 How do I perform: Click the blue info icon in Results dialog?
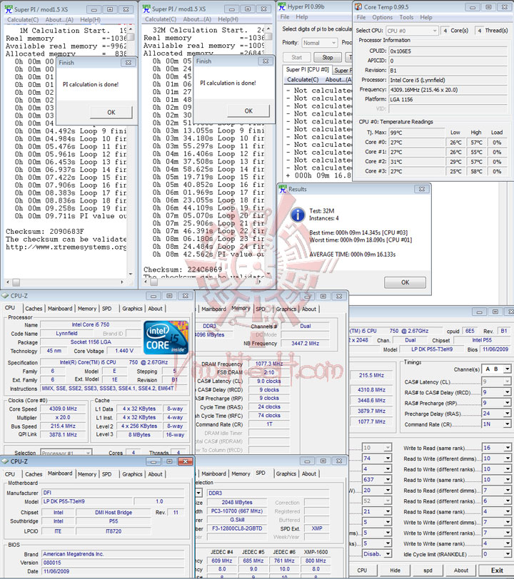point(298,215)
